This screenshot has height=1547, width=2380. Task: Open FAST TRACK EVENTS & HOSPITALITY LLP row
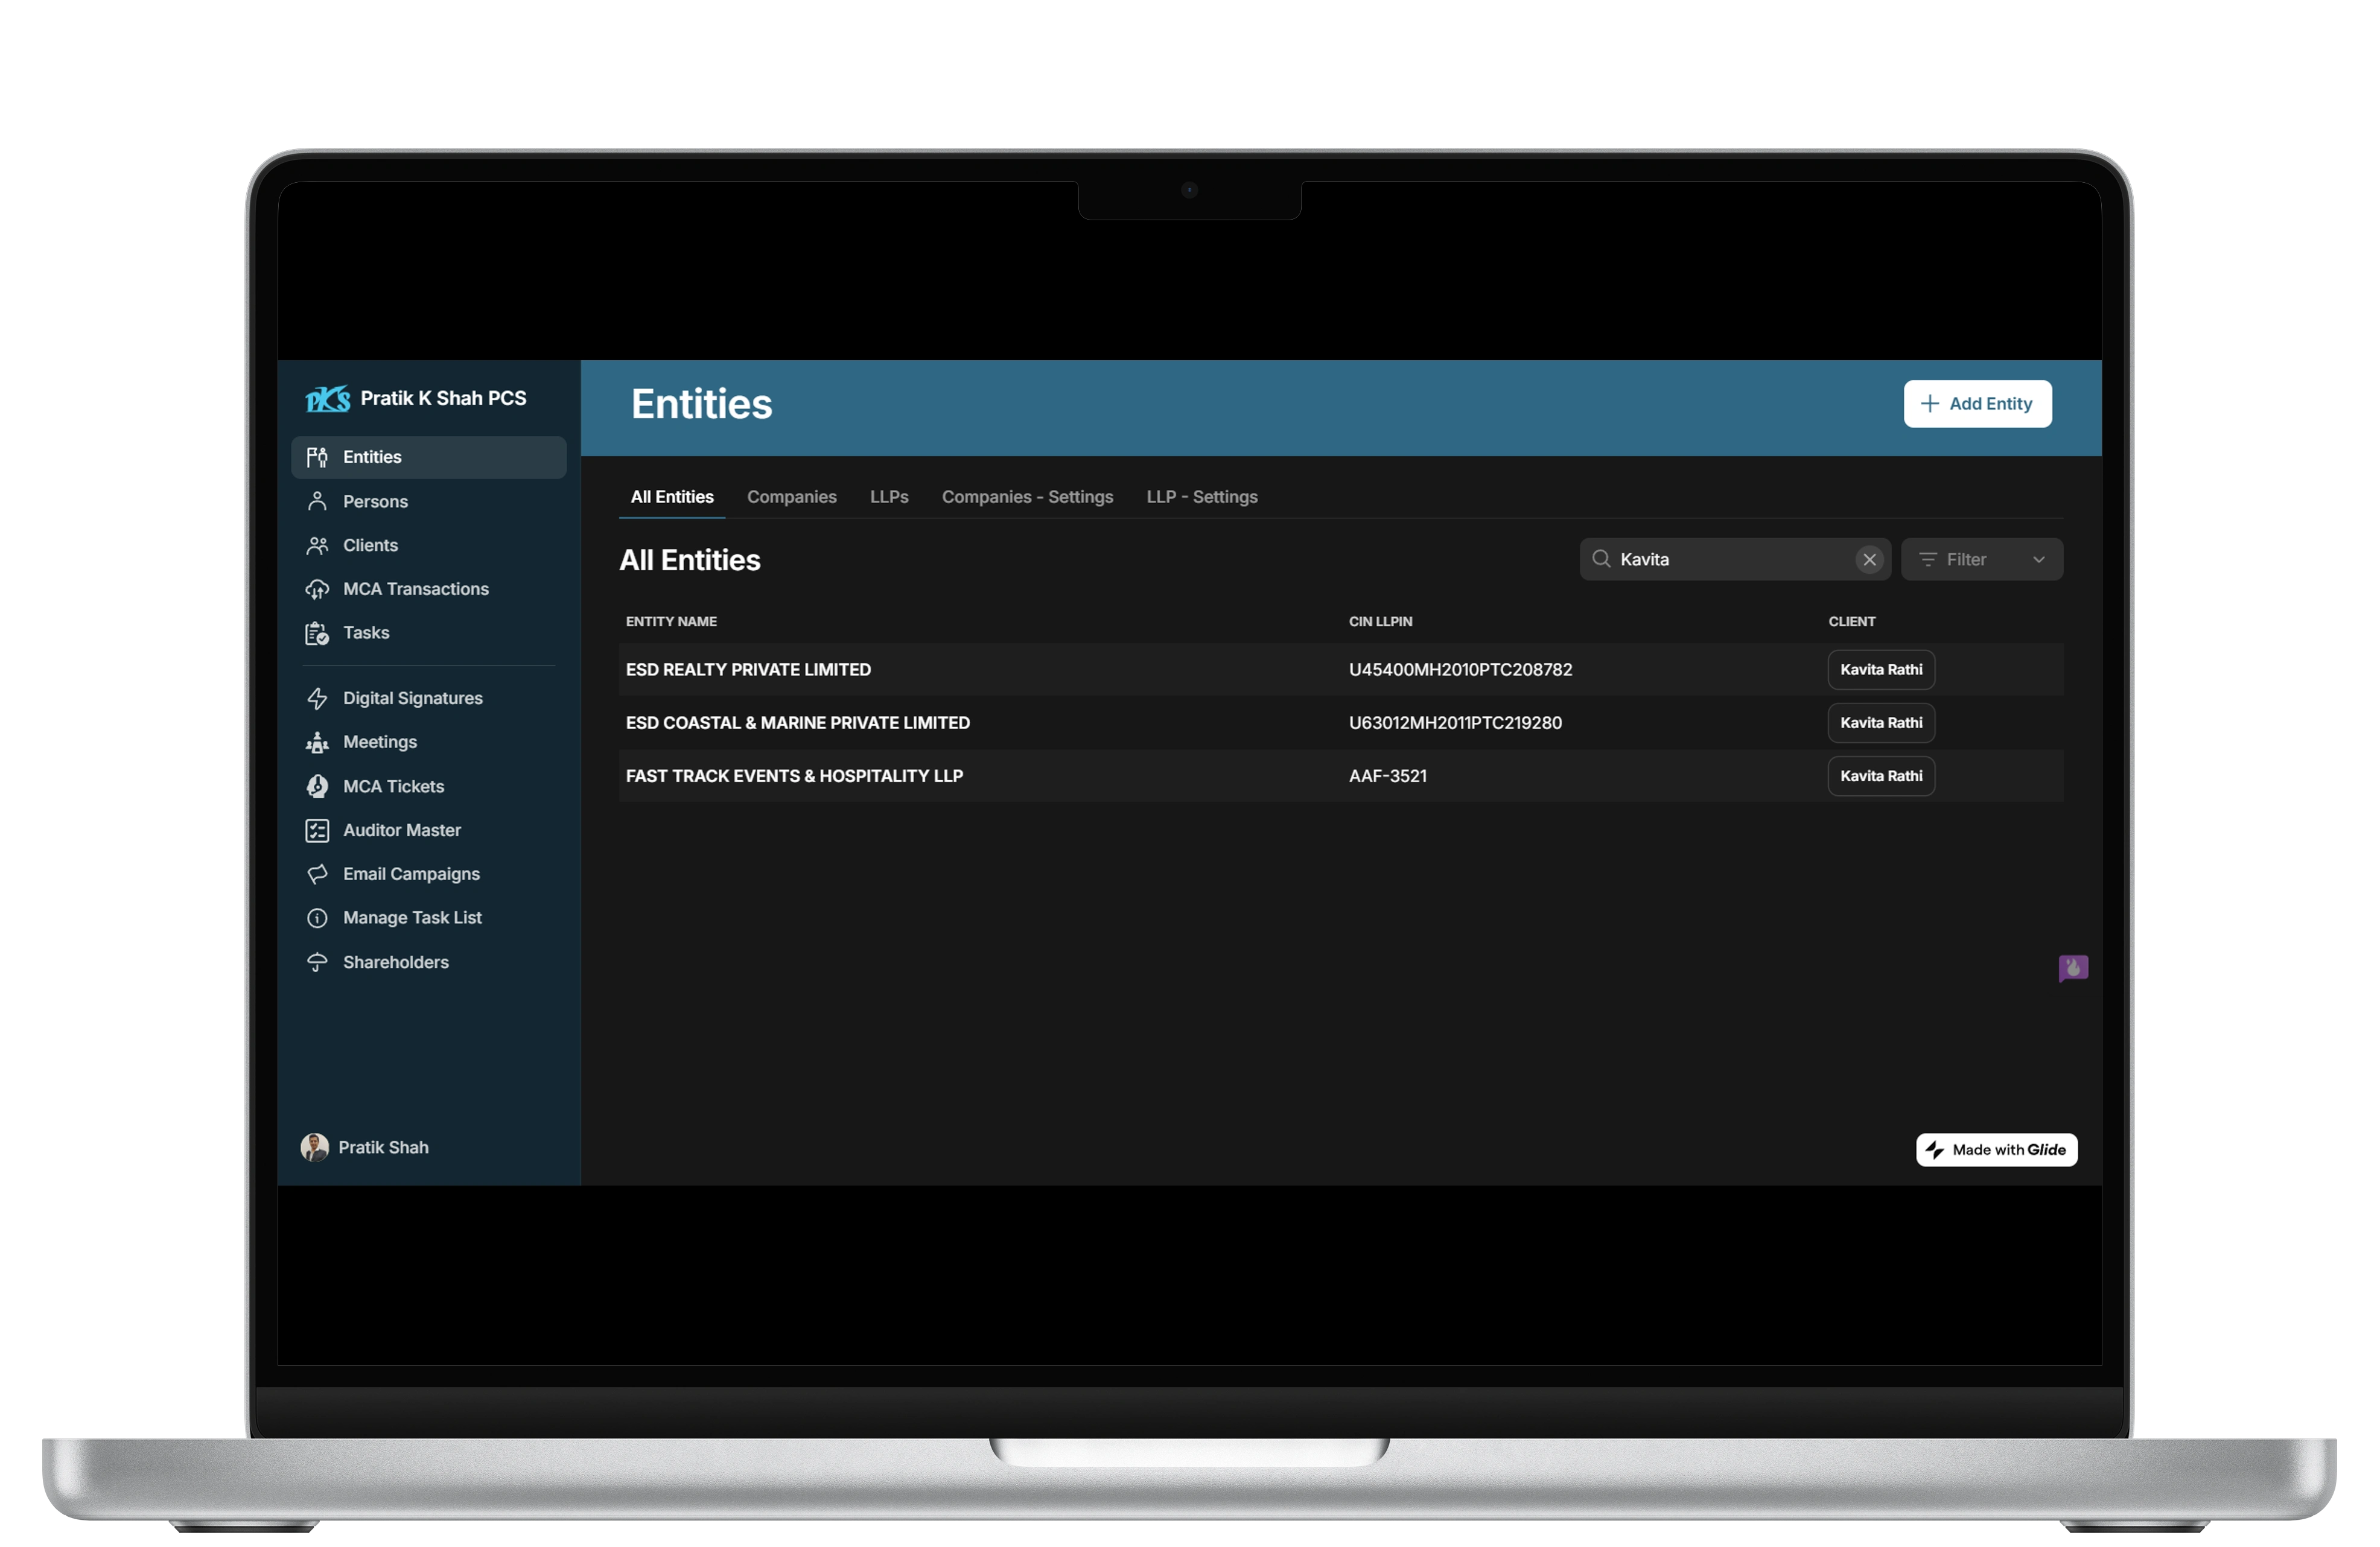(x=794, y=776)
